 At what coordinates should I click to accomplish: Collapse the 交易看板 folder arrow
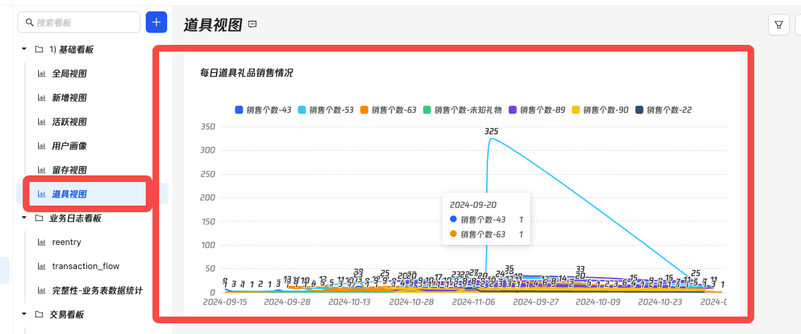pyautogui.click(x=23, y=315)
